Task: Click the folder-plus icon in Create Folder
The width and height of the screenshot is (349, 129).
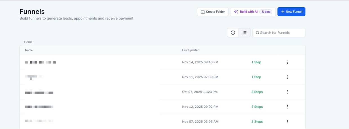Action: (x=203, y=12)
